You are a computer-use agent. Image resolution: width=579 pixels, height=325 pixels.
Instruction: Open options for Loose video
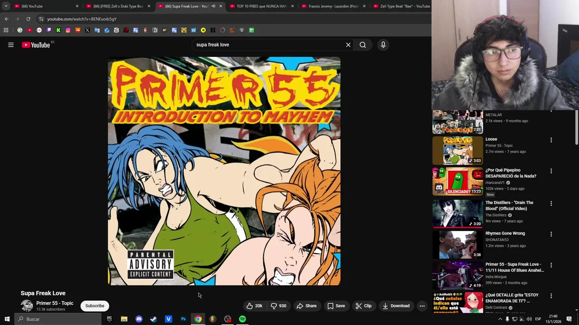(x=551, y=140)
